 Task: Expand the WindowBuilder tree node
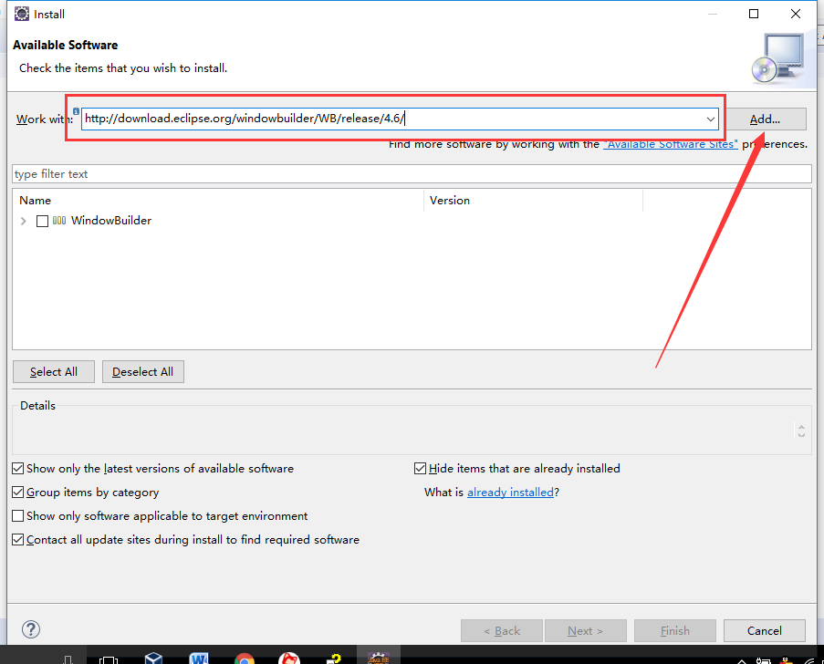click(x=23, y=220)
